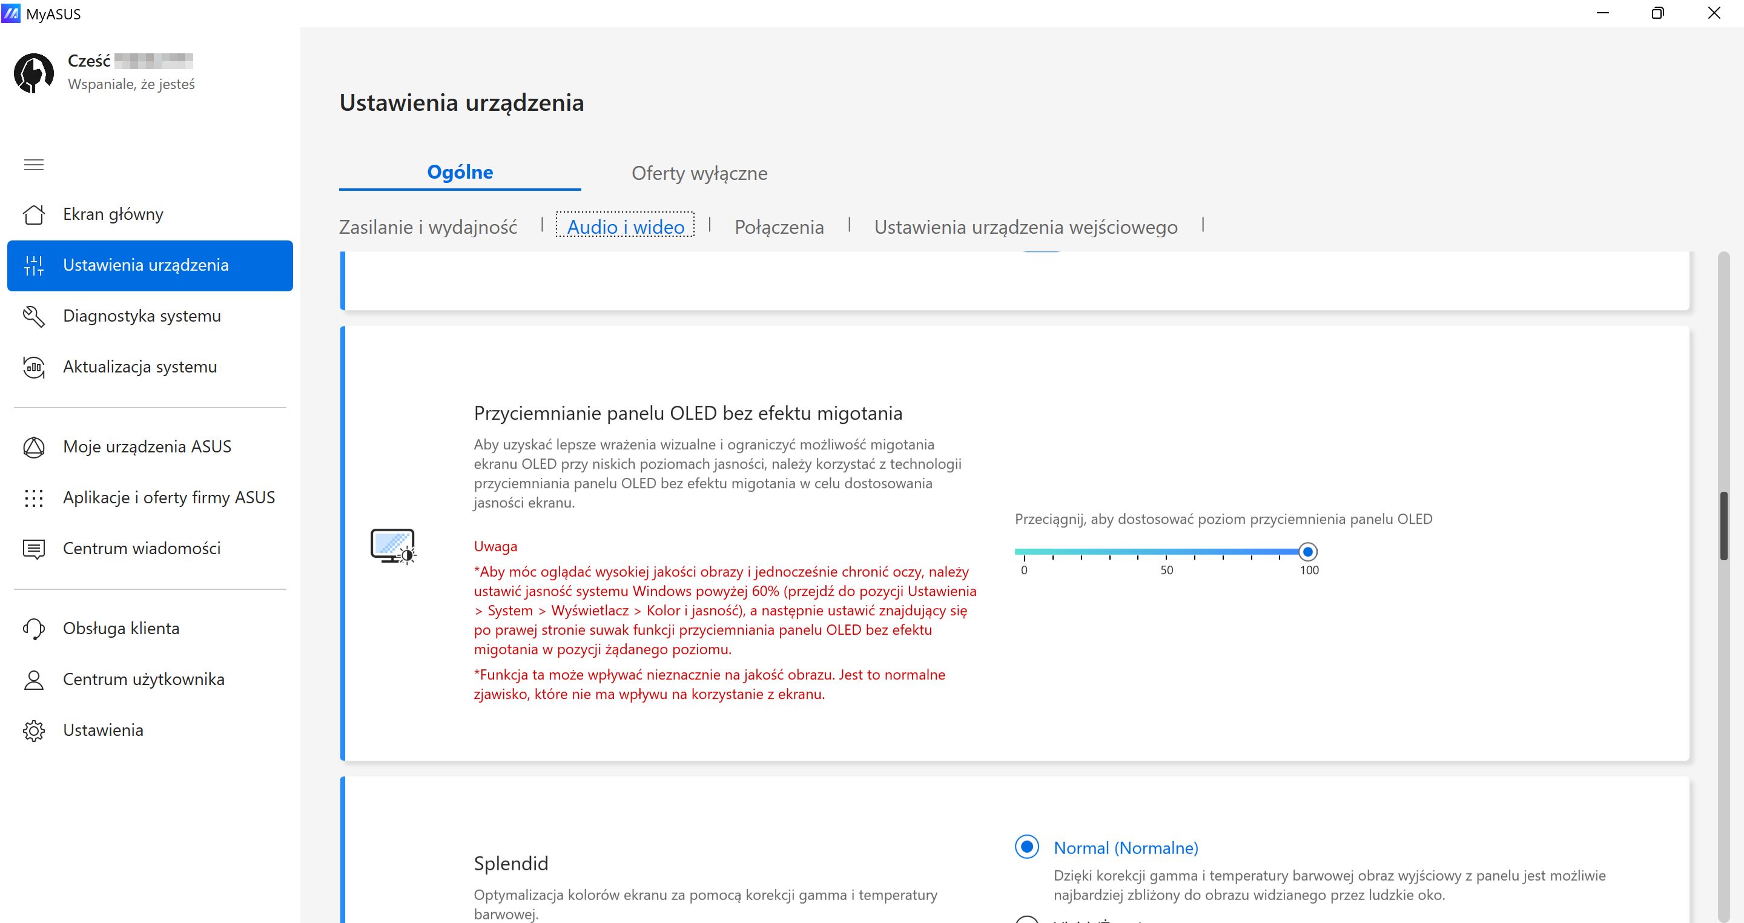This screenshot has width=1744, height=923.
Task: Select Połączenia section
Action: [x=779, y=227]
